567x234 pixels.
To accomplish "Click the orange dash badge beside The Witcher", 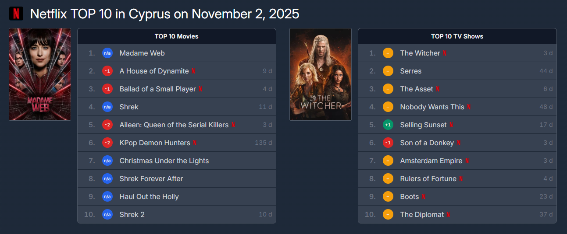I will 388,53.
